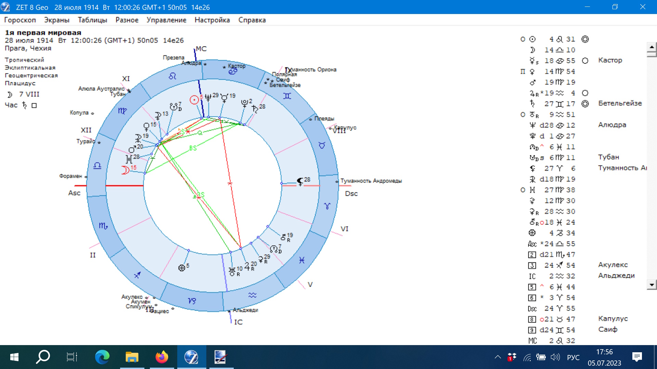This screenshot has height=369, width=657.
Task: Click the red Moon symbol near Ascendant
Action: (x=125, y=170)
